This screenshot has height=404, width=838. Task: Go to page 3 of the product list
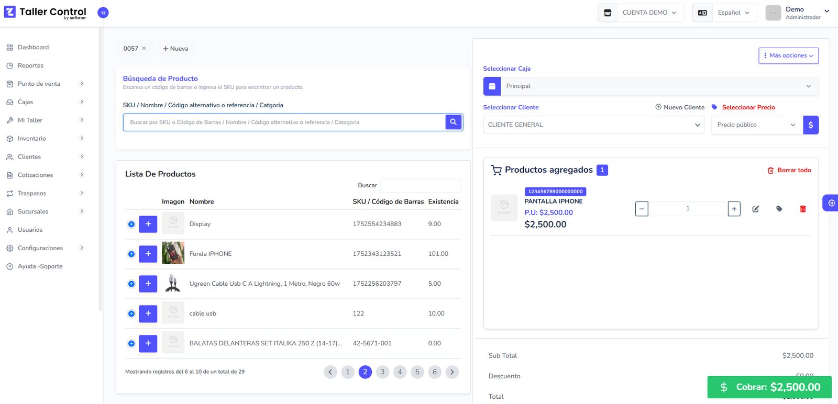[x=382, y=372]
